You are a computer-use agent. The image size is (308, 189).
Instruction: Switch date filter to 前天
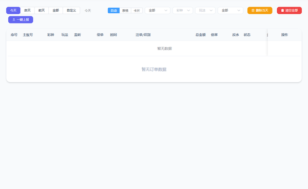tap(42, 10)
